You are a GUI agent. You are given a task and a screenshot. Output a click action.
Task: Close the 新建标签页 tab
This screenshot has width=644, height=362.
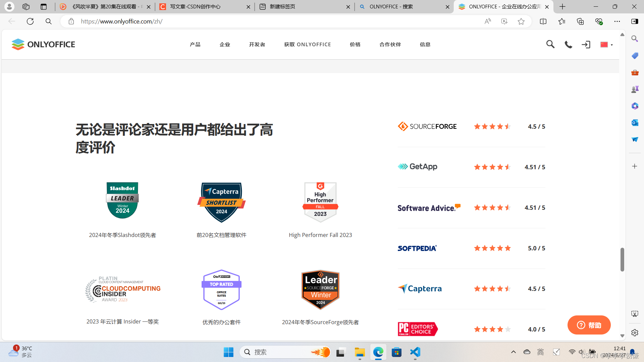coord(348,7)
